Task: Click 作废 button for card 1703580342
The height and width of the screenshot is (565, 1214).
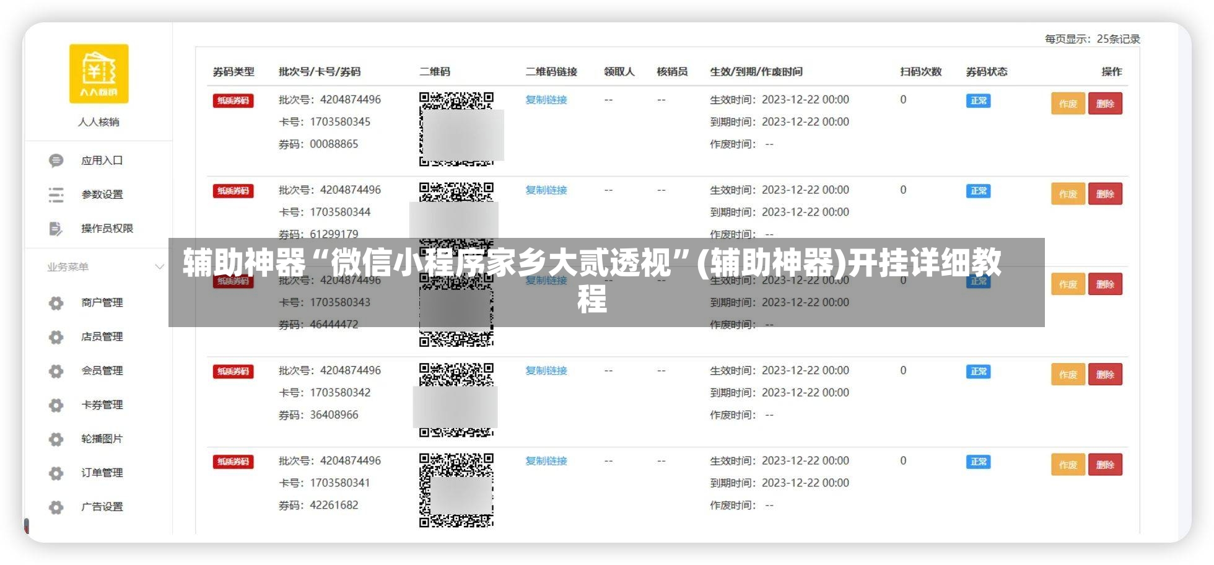Action: pyautogui.click(x=1068, y=375)
